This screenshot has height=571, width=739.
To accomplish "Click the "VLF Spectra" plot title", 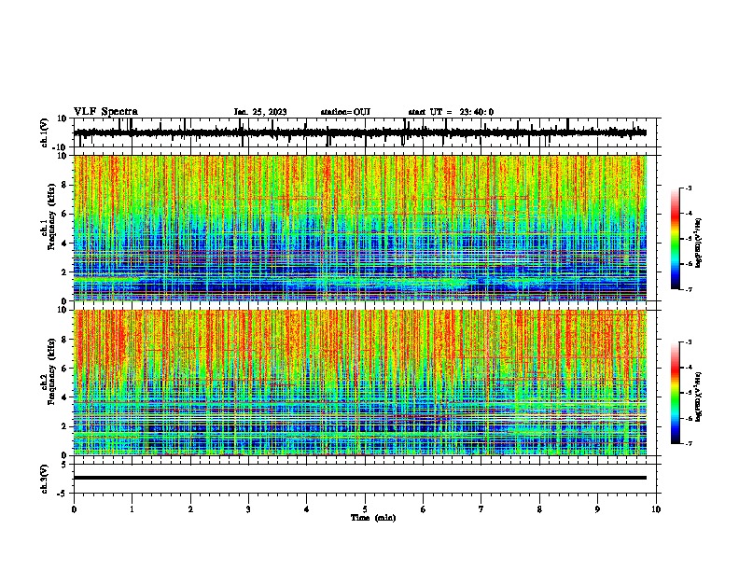I will pos(105,112).
